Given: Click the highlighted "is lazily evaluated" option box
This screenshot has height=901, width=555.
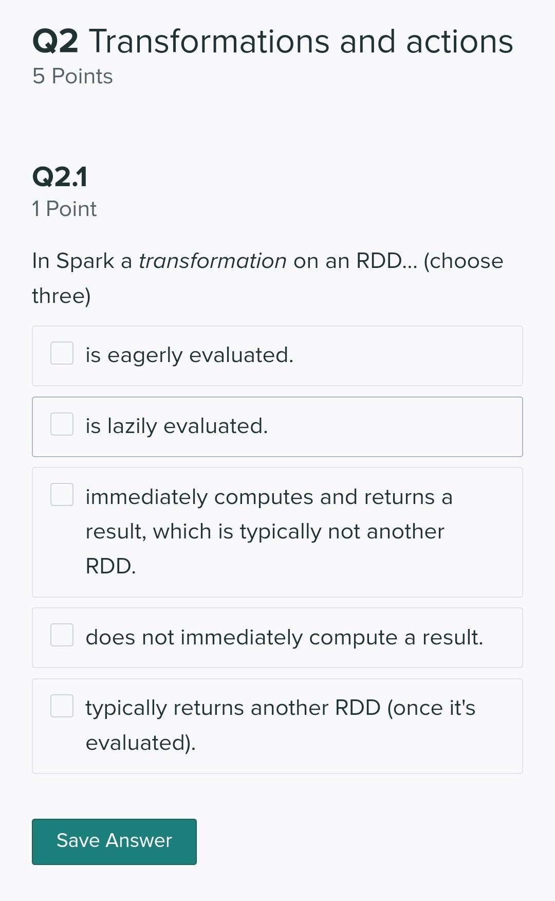Looking at the screenshot, I should pos(277,426).
